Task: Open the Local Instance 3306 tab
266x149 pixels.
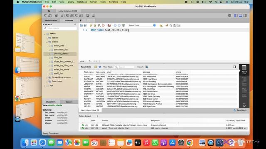Action: pos(68,11)
